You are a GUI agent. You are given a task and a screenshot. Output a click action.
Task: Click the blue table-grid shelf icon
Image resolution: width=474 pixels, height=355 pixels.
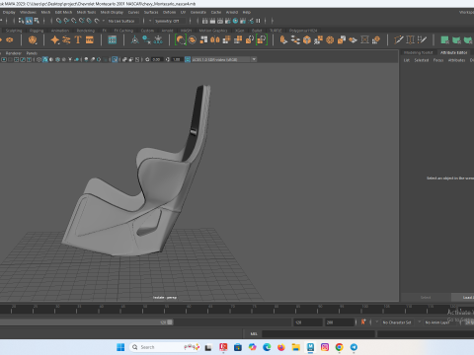(113, 40)
